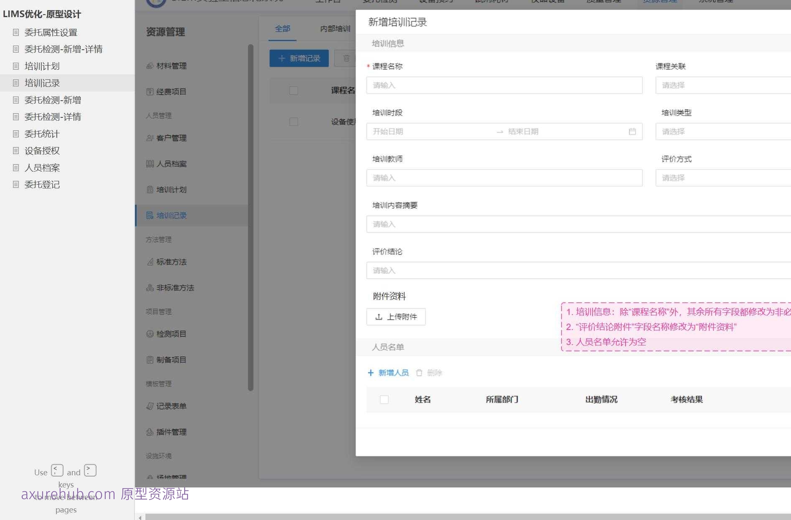Click 评价结论 input field
The height and width of the screenshot is (520, 791).
click(579, 271)
